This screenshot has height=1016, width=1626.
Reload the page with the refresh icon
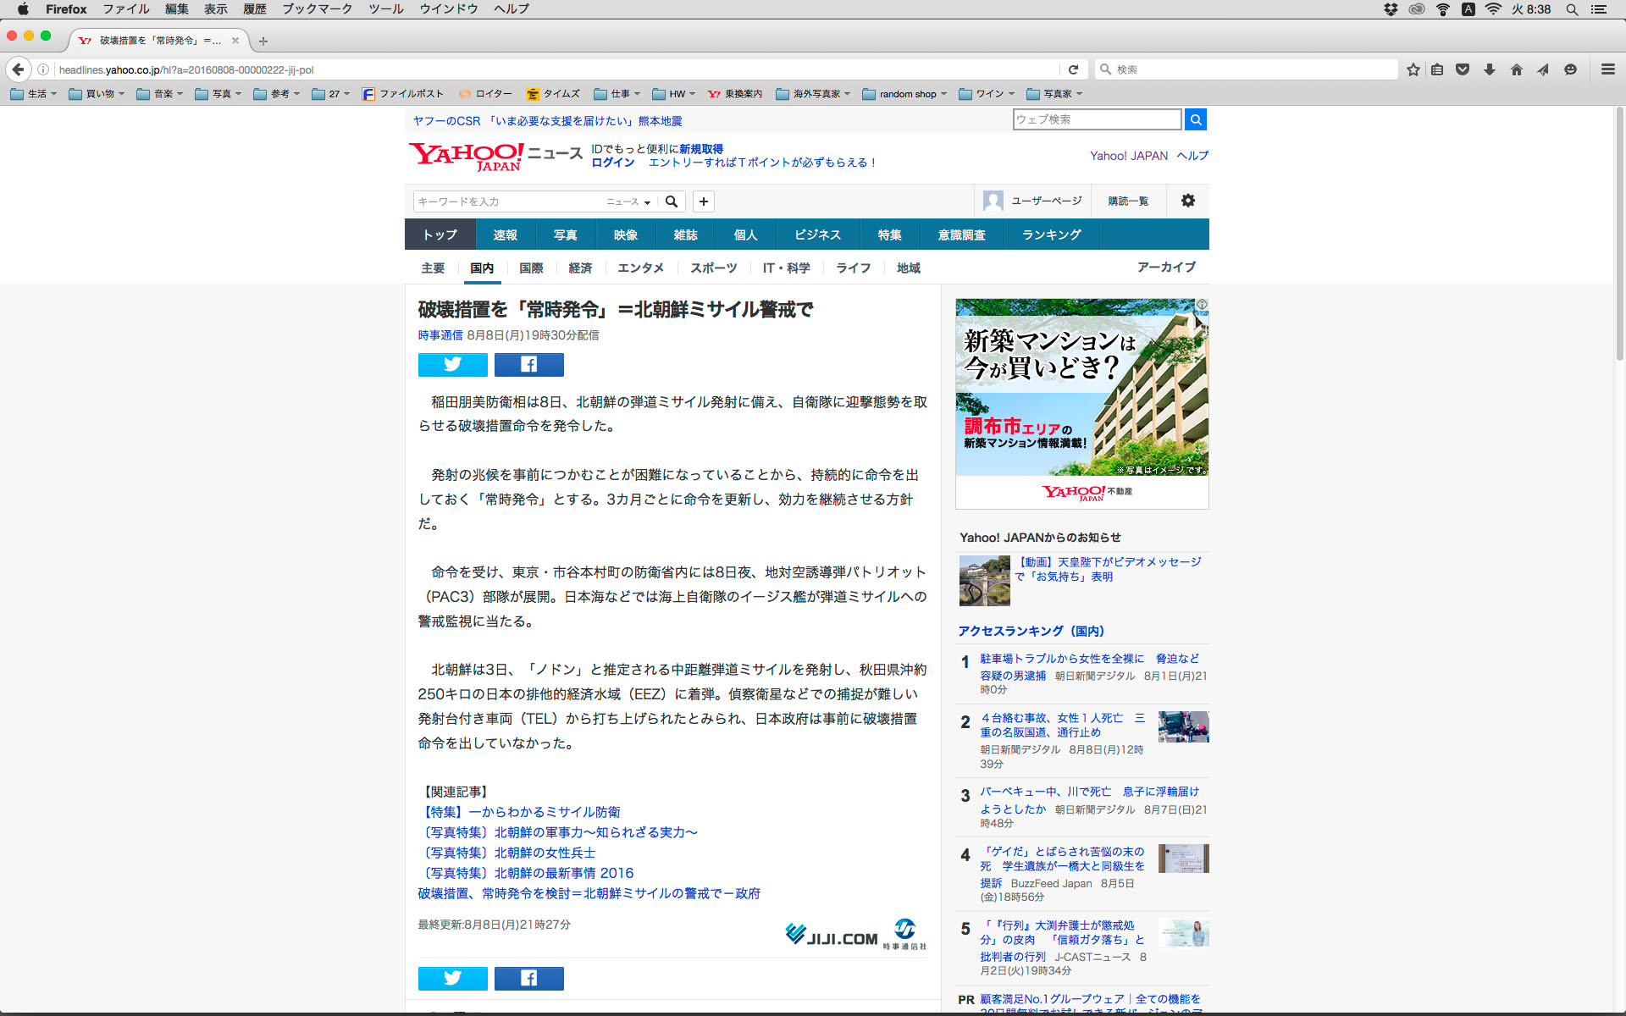[1073, 69]
